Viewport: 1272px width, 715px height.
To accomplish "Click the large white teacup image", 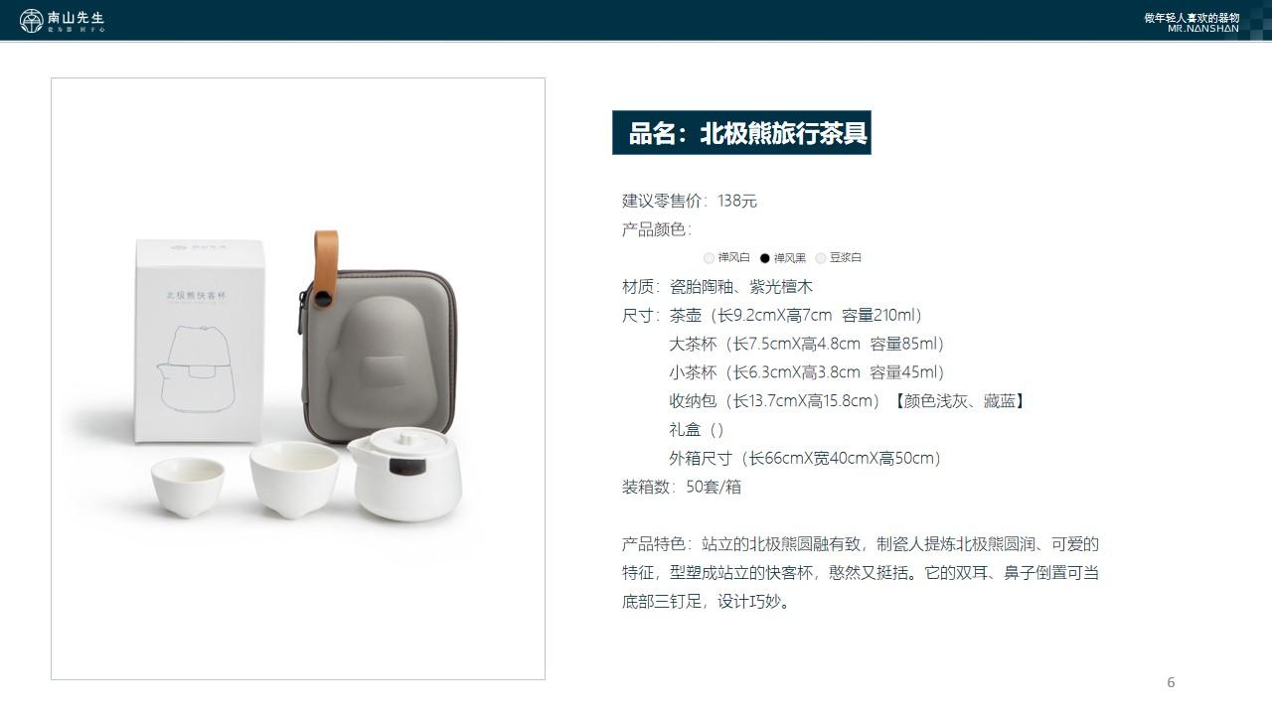I will click(294, 480).
